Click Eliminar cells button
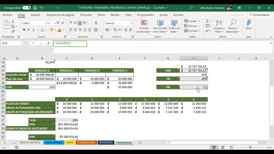The image size is (274, 154). [191, 26]
